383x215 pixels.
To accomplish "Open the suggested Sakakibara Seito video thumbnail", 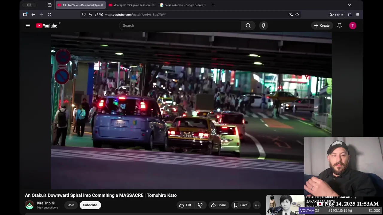I will pos(285,205).
